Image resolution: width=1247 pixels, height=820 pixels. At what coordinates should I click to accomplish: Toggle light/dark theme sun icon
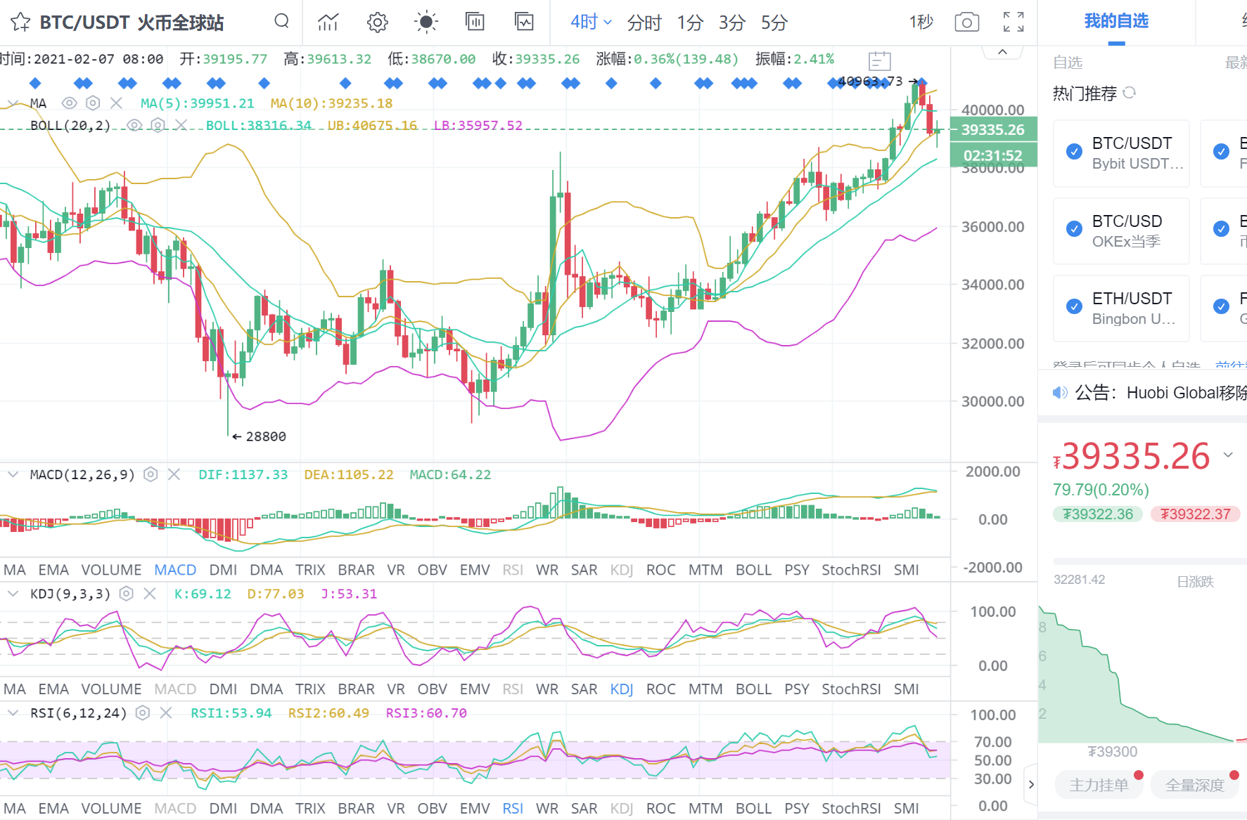[x=426, y=22]
